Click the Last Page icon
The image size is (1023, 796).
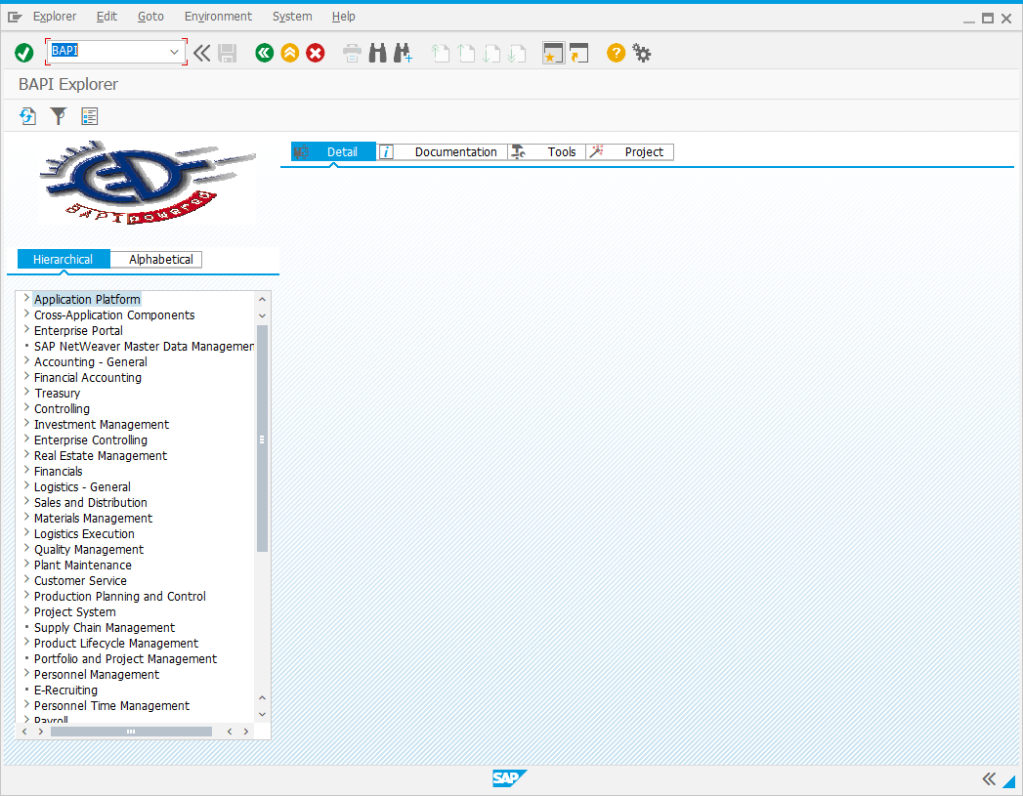(517, 54)
